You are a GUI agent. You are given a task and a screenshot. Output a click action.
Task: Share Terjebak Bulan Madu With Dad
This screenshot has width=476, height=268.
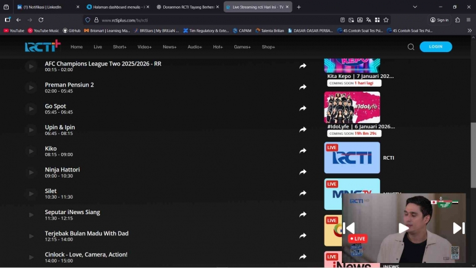(x=303, y=235)
